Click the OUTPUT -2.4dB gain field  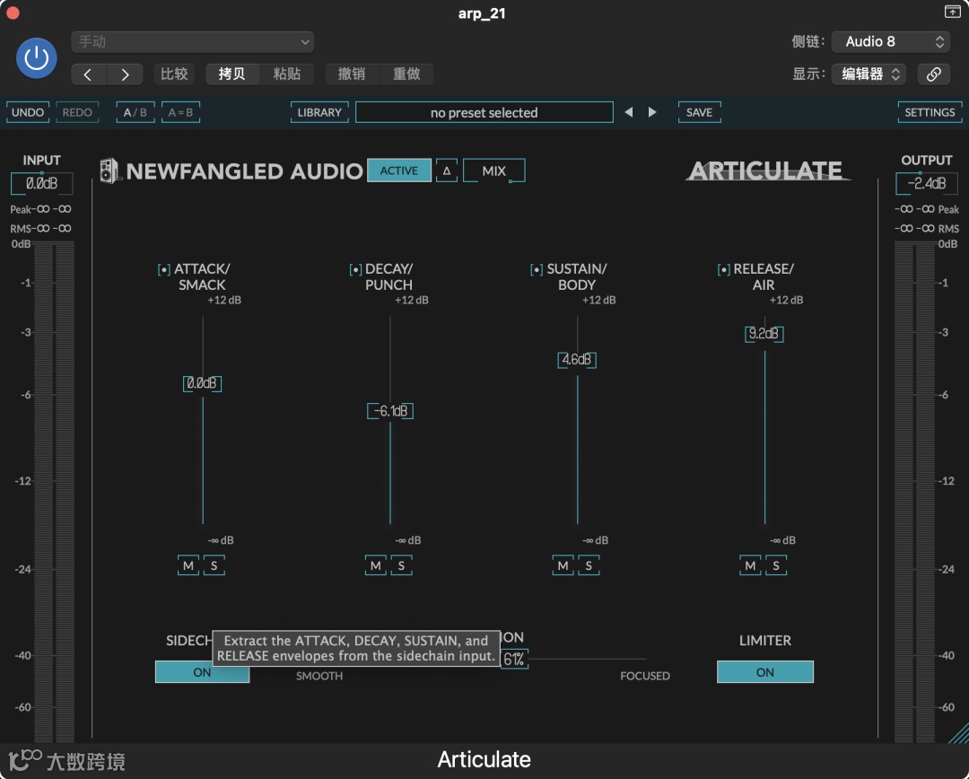(926, 184)
